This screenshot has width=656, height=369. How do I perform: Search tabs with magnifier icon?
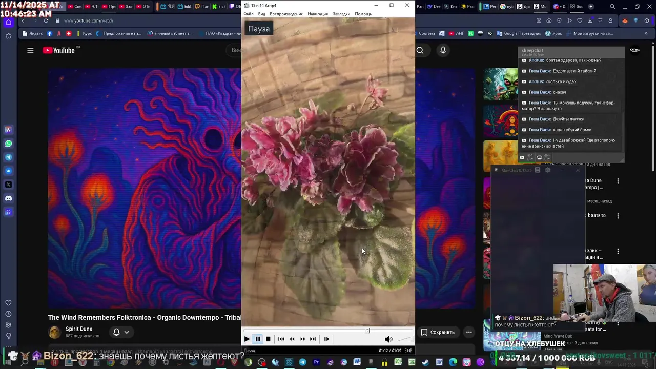click(612, 7)
